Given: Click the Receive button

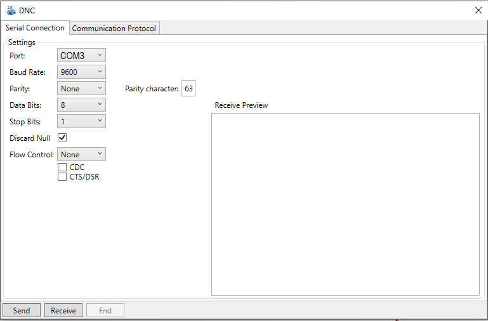Looking at the screenshot, I should 63,310.
